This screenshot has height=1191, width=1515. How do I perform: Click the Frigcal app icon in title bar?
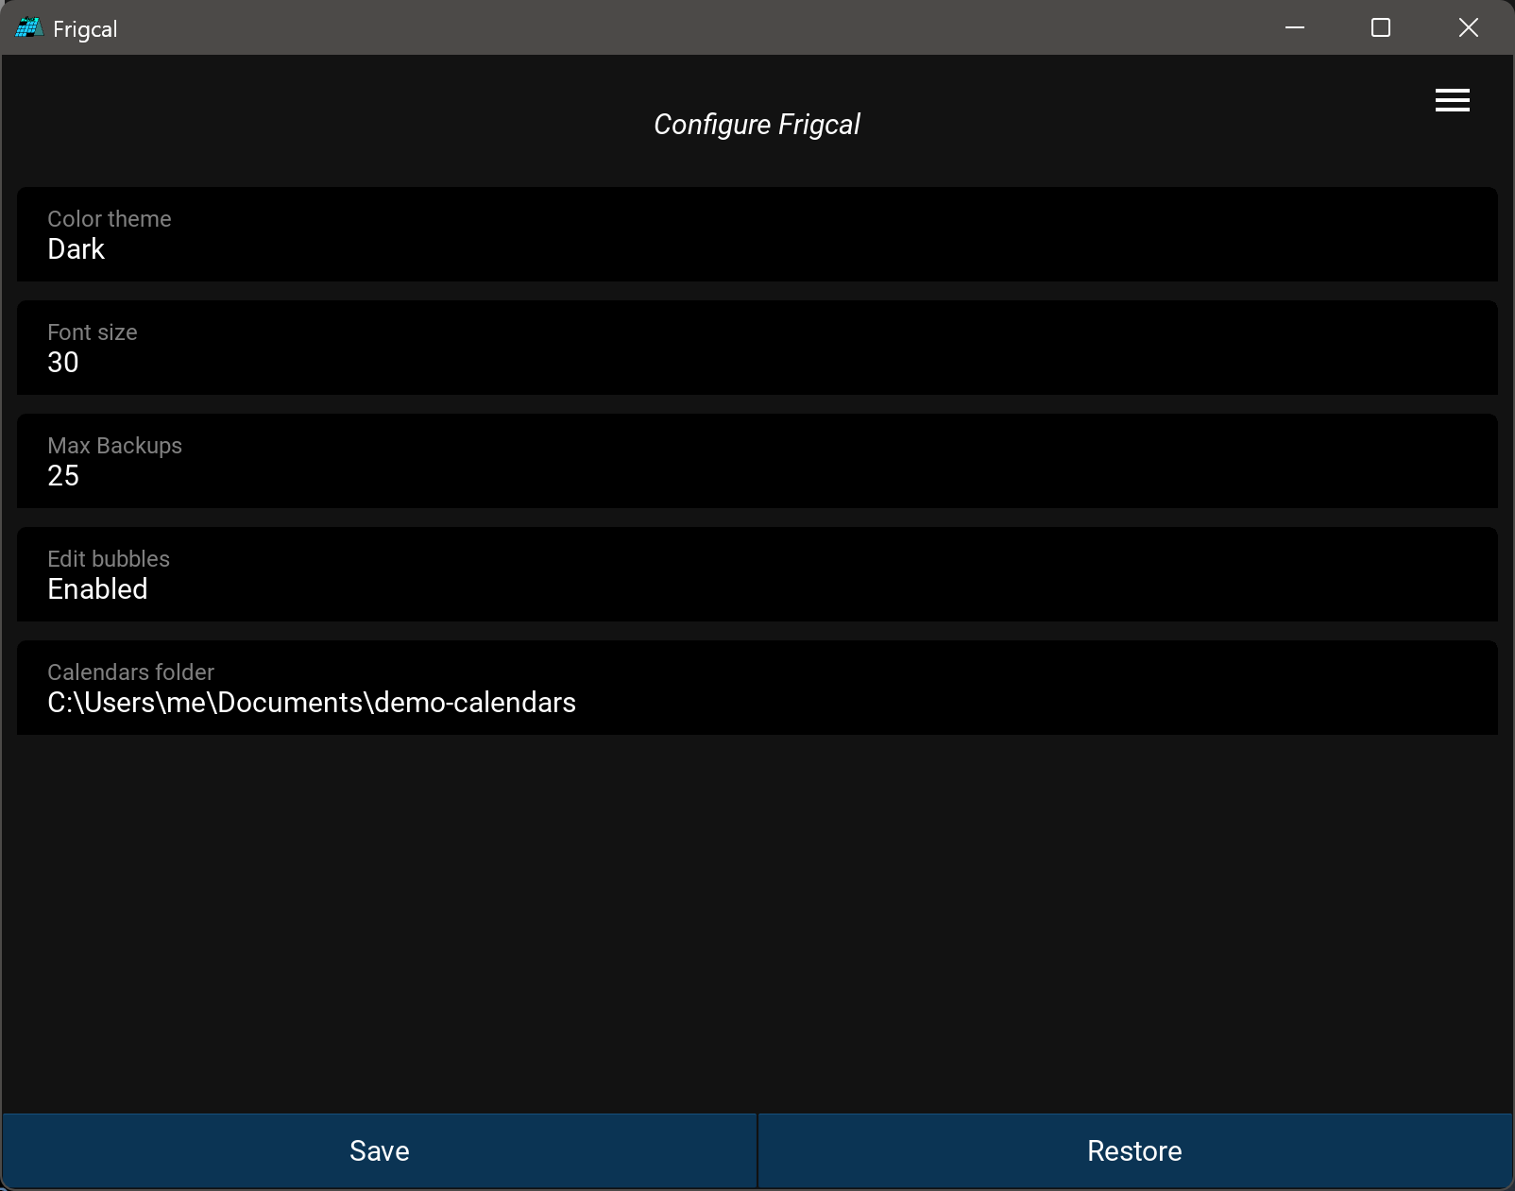[x=29, y=28]
